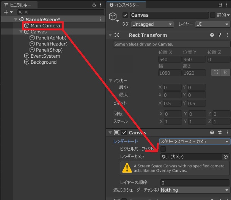Lock the Hierarchy panel
Screen dimensions: 231x200
click(94, 5)
